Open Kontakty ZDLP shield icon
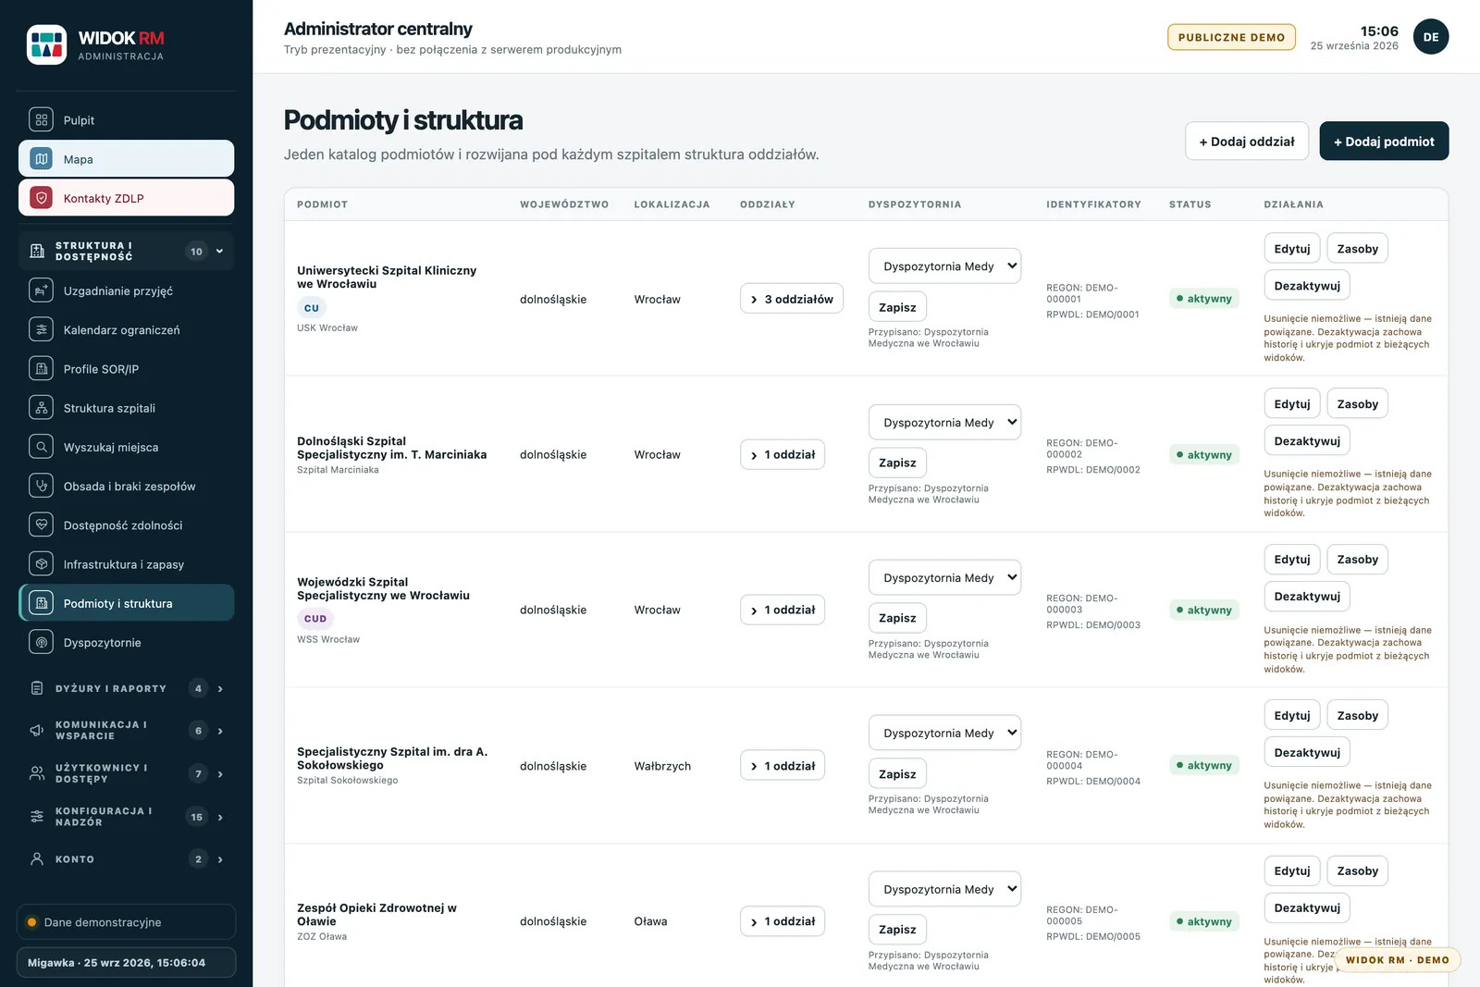The image size is (1480, 987). (41, 198)
